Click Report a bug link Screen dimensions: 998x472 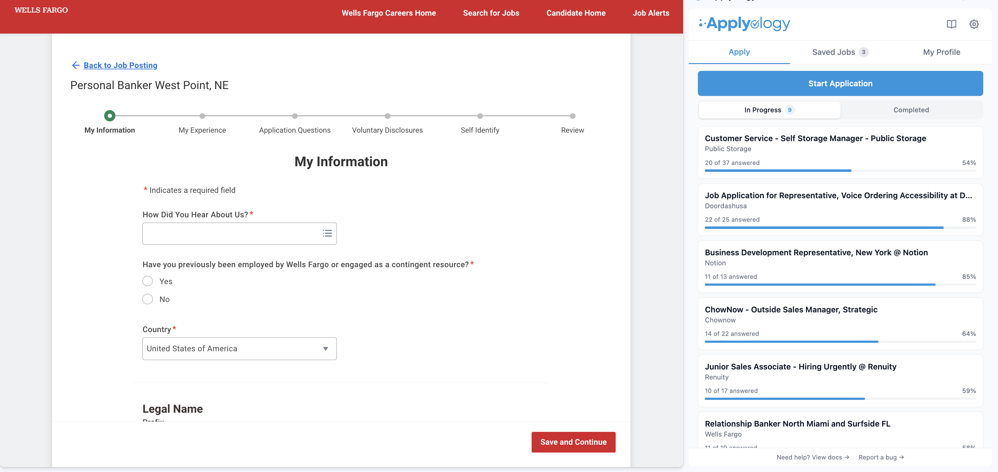881,457
